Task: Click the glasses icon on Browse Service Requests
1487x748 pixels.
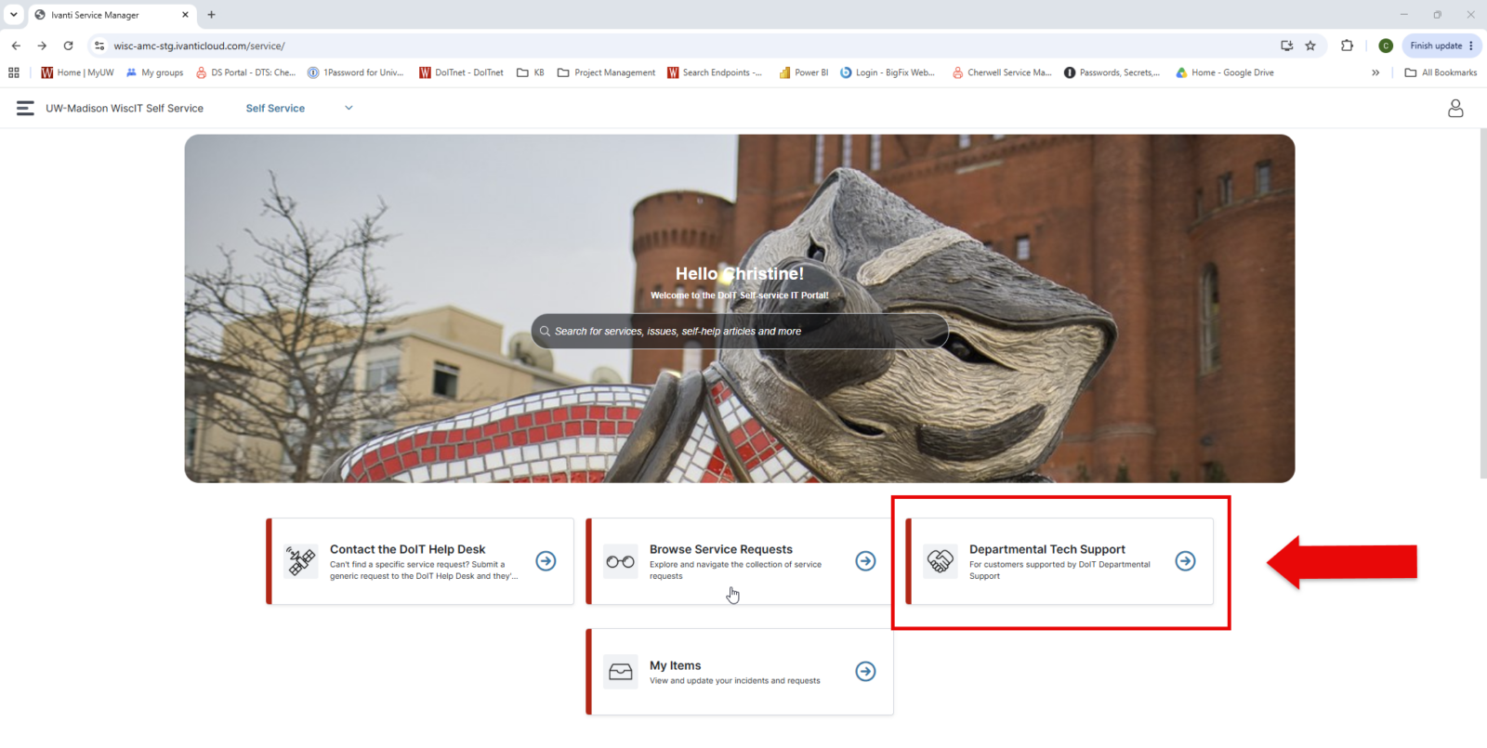Action: pos(621,561)
